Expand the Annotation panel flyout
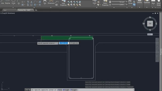162x91 pixels. (51, 8)
